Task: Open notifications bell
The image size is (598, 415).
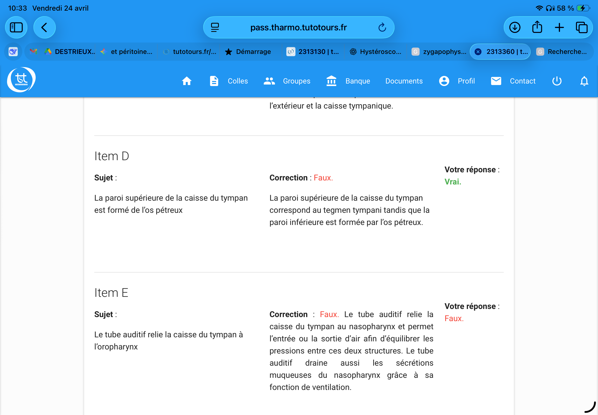Action: (584, 81)
